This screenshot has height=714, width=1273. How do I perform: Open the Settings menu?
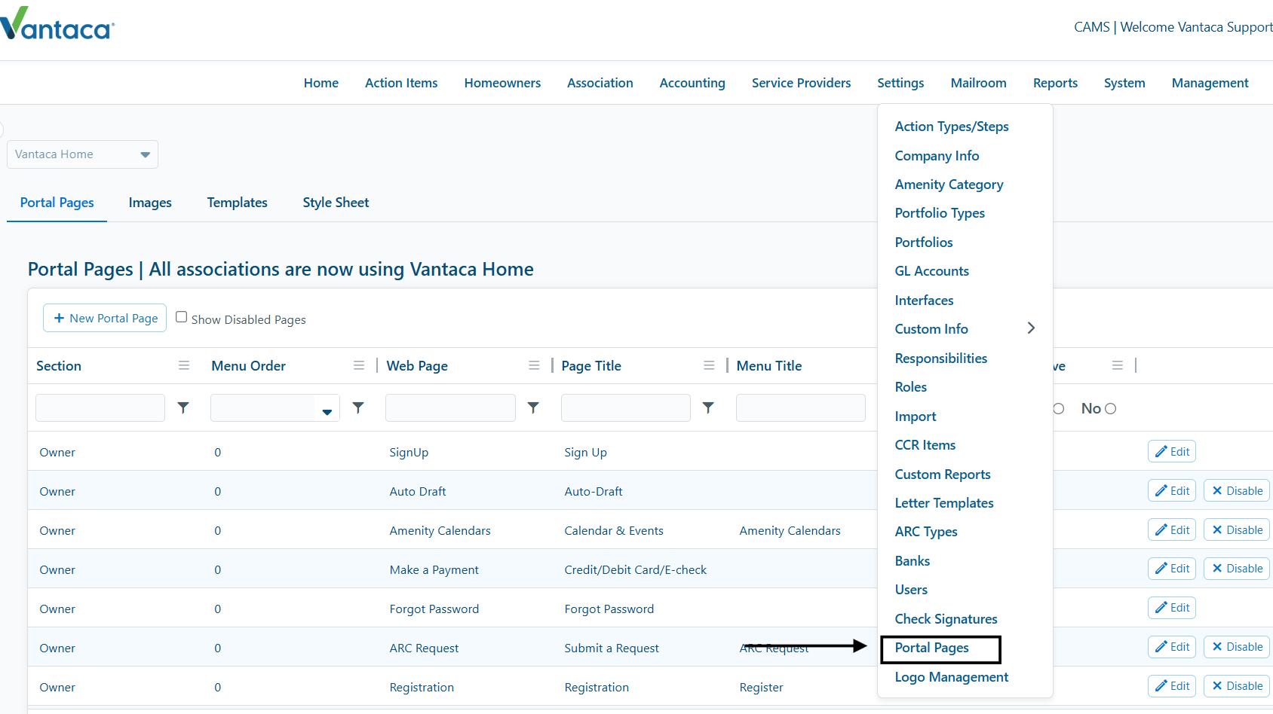(x=900, y=83)
